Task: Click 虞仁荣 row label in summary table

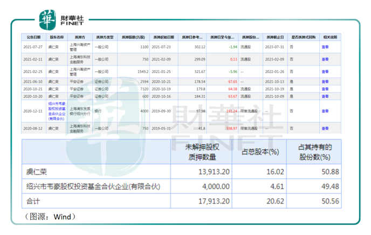Action: coord(37,172)
